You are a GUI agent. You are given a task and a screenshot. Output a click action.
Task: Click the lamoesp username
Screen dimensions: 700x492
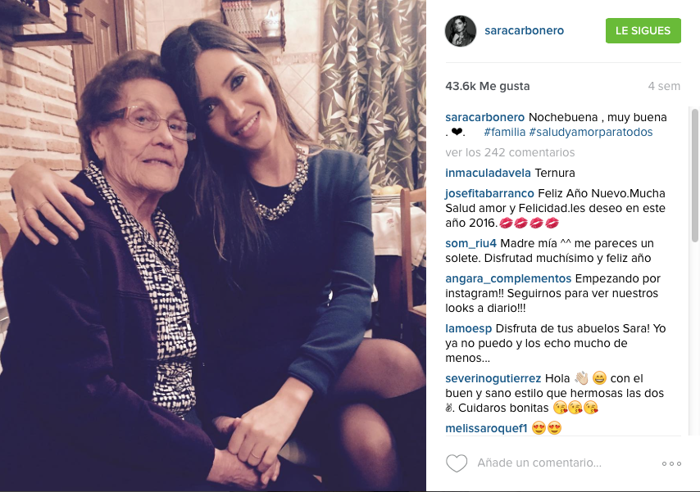(x=468, y=329)
